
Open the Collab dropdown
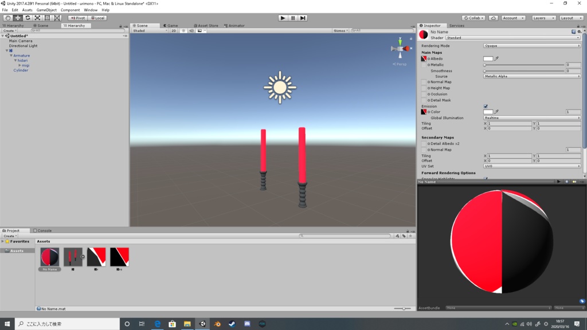click(473, 18)
